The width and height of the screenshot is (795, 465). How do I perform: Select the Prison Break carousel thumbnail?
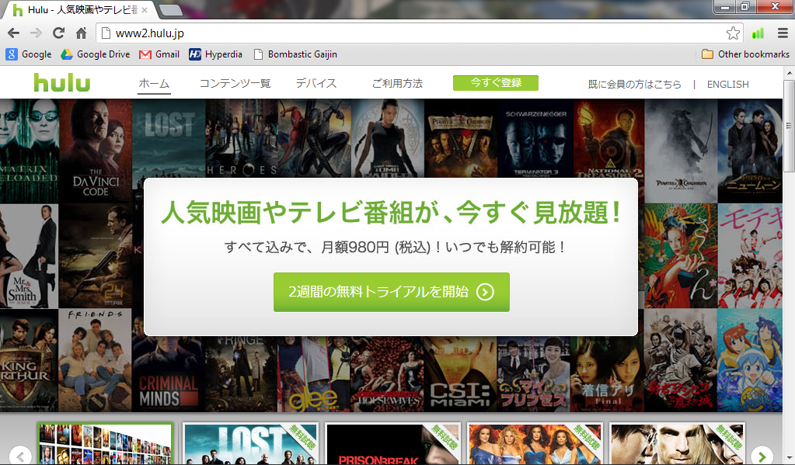(x=393, y=444)
